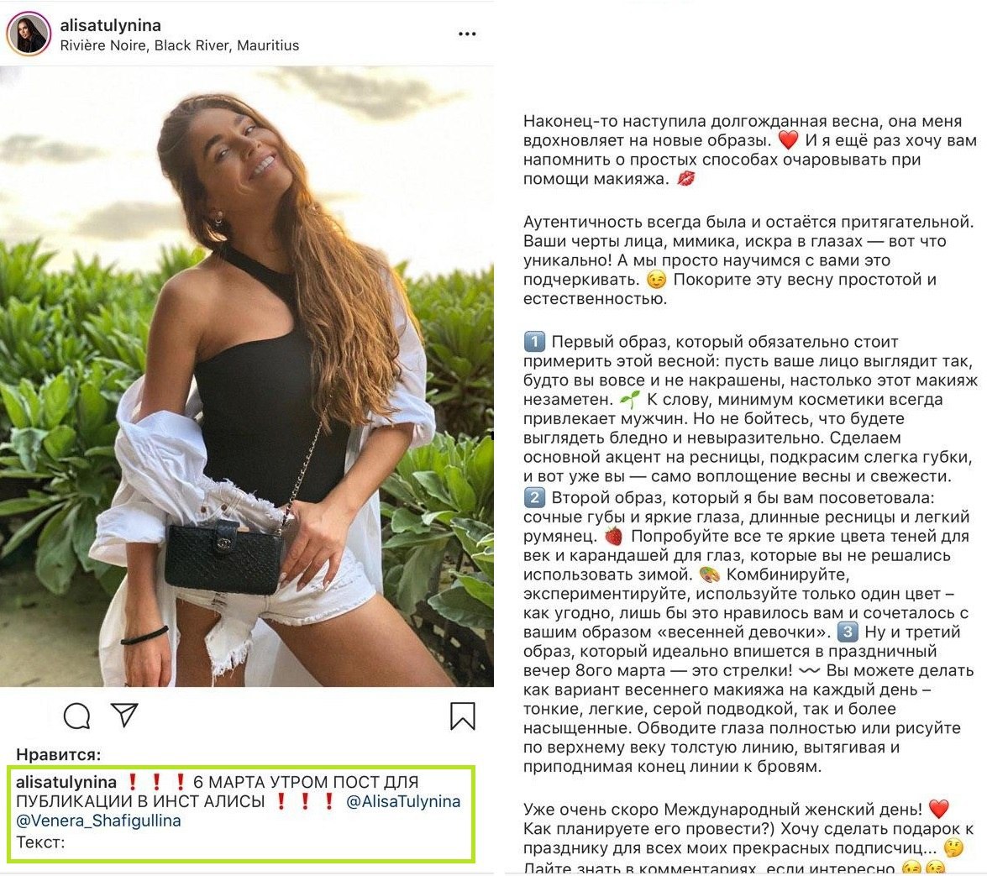The image size is (987, 876).
Task: Click the number 1 emoji paragraph marker
Action: coord(534,342)
